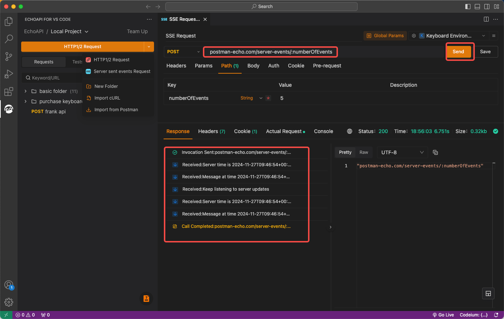Viewport: 504px width, 319px height.
Task: Click the title bar Search box
Action: [x=261, y=7]
